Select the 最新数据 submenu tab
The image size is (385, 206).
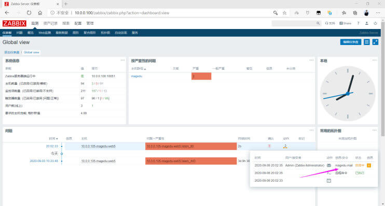click(62, 33)
